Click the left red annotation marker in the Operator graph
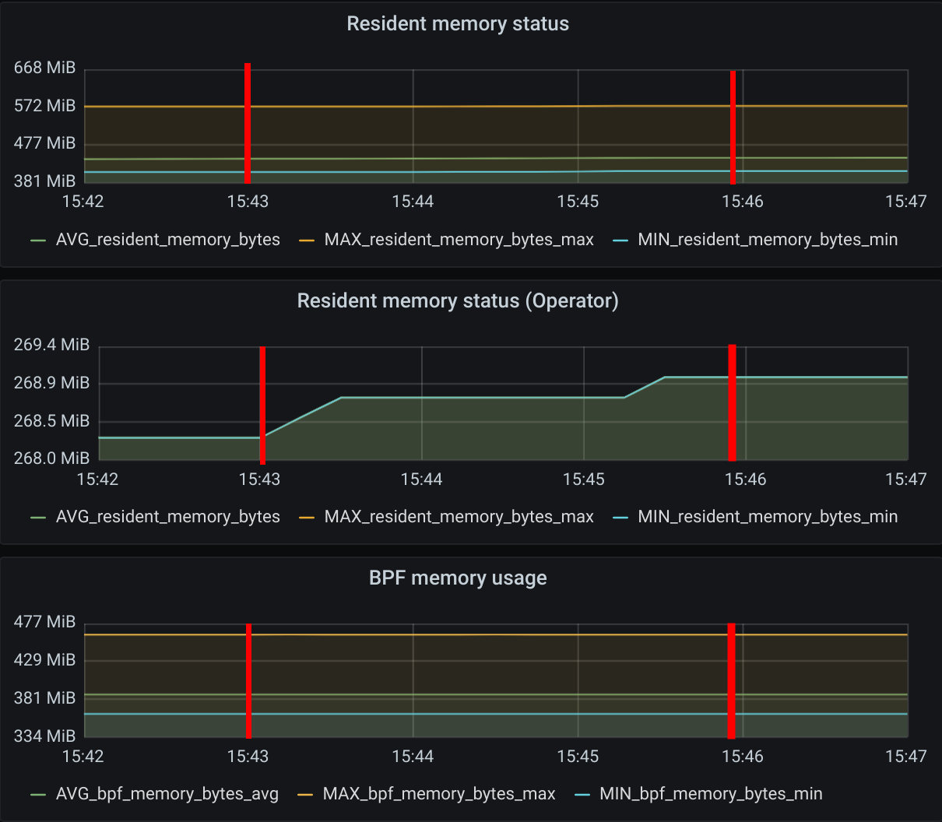This screenshot has width=942, height=822. pyautogui.click(x=262, y=405)
